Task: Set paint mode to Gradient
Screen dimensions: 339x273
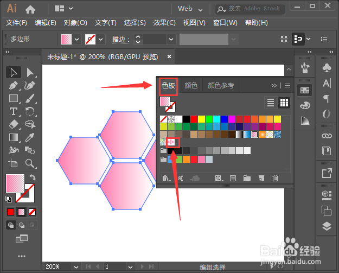Action: pos(21,212)
